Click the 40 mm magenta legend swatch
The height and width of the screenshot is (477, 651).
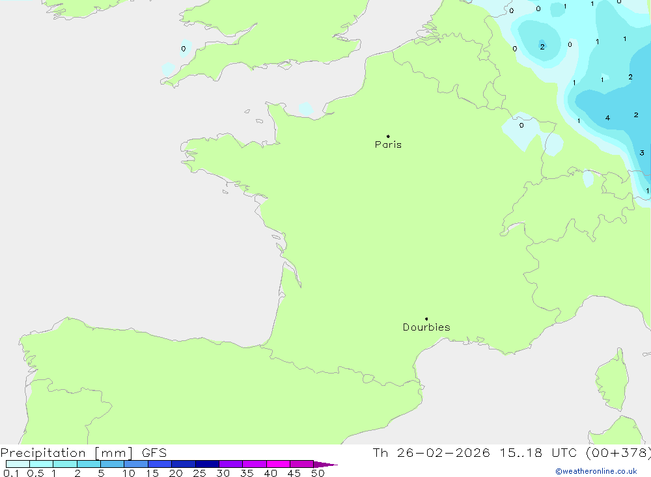278,464
